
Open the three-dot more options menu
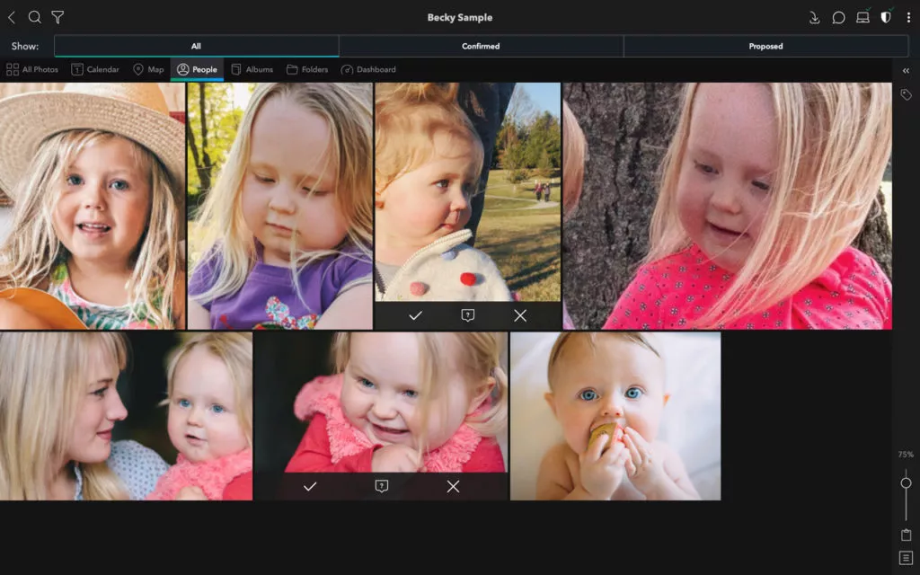[x=907, y=17]
